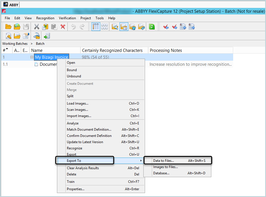Click the hand holding document icon
266x197 pixels.
(x=26, y=36)
